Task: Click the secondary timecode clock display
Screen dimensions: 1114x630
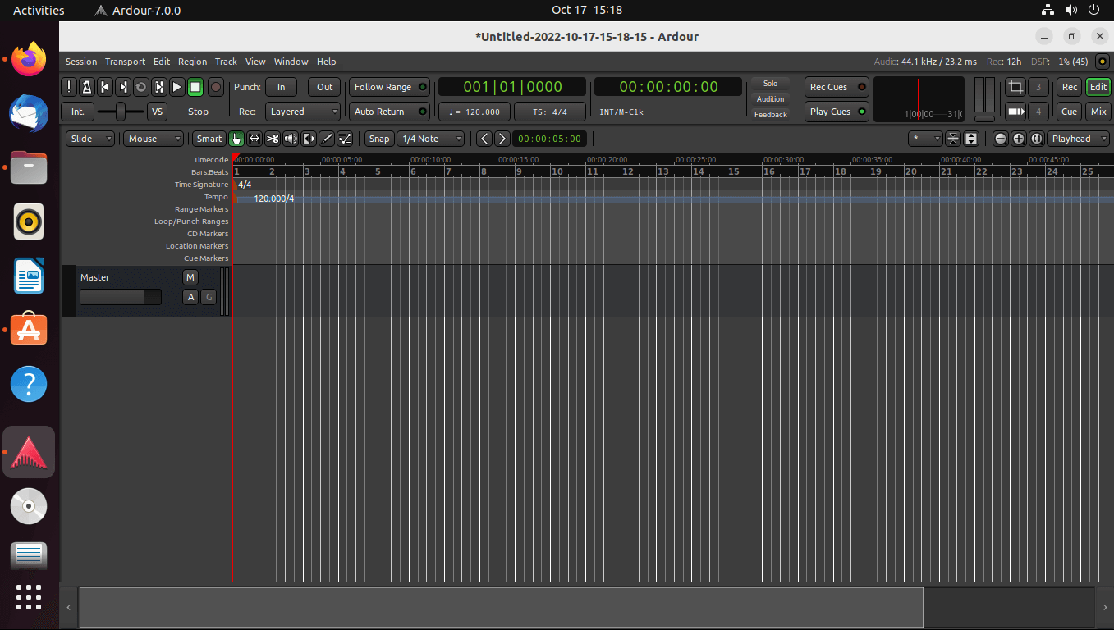Action: click(667, 86)
